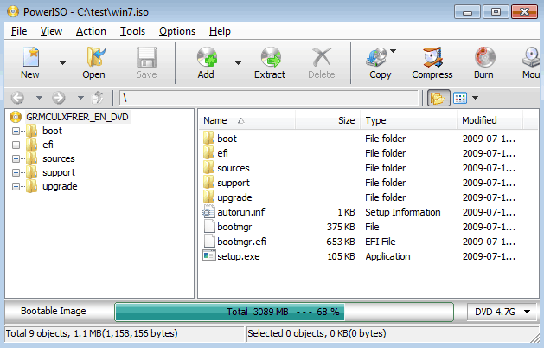Toggle the folder tree panel button
Image resolution: width=544 pixels, height=348 pixels.
tap(438, 98)
